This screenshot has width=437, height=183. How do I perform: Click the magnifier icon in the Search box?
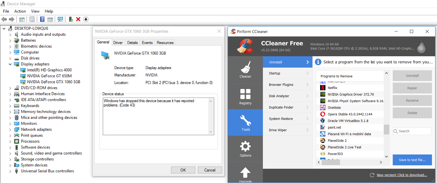[x=396, y=131]
